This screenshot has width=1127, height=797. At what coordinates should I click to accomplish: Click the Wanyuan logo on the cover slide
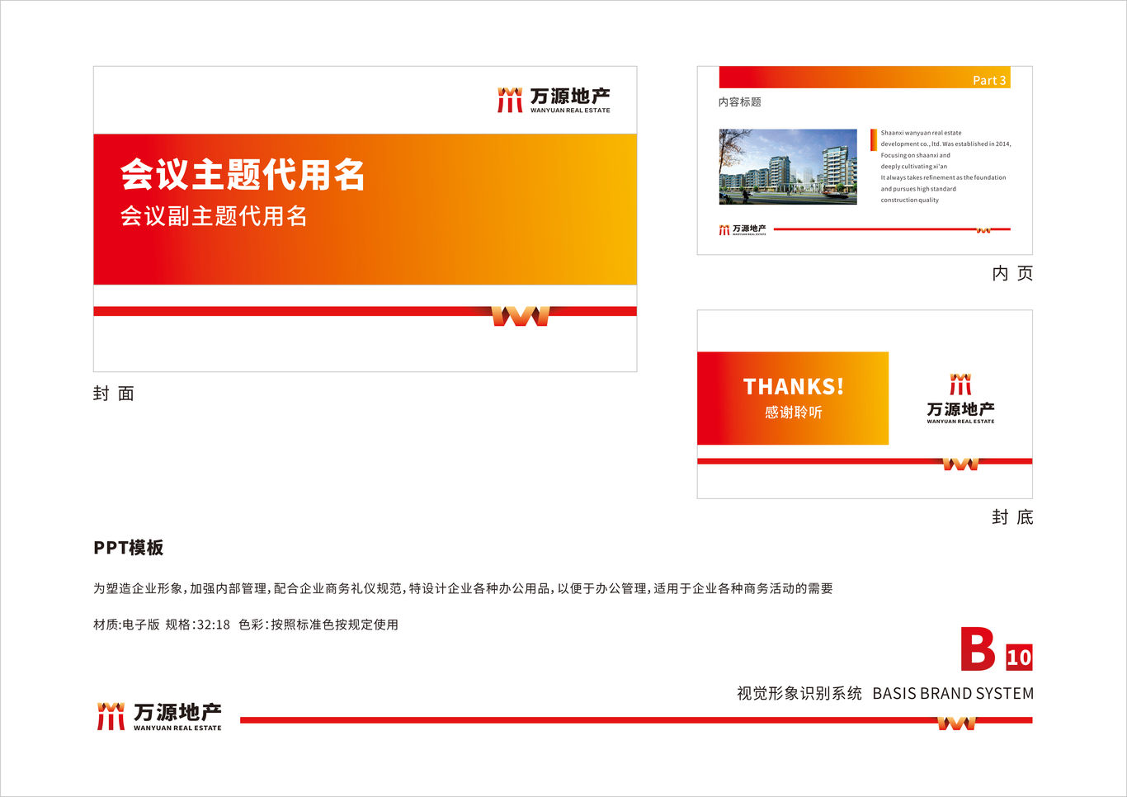(554, 100)
